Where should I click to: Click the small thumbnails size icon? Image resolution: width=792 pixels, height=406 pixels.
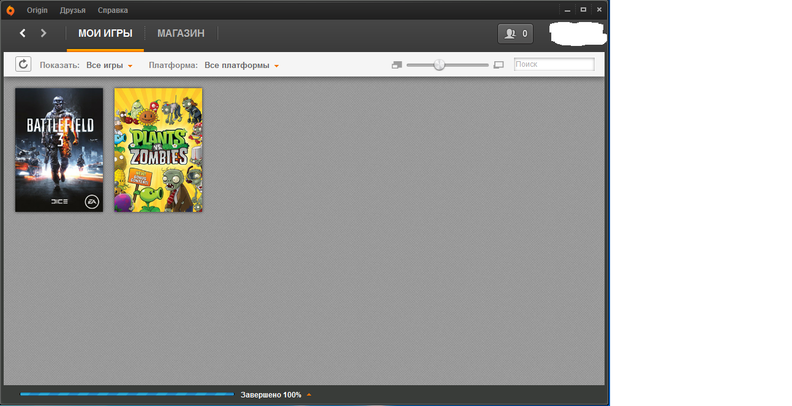397,64
